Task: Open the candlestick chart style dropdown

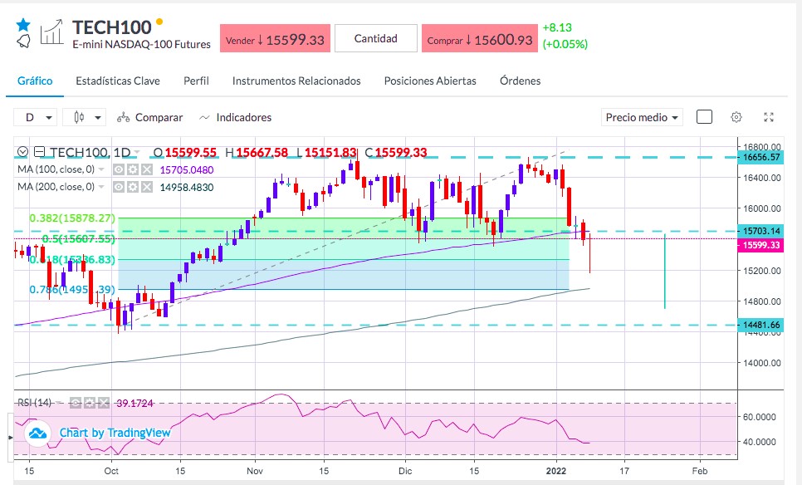Action: pos(85,117)
